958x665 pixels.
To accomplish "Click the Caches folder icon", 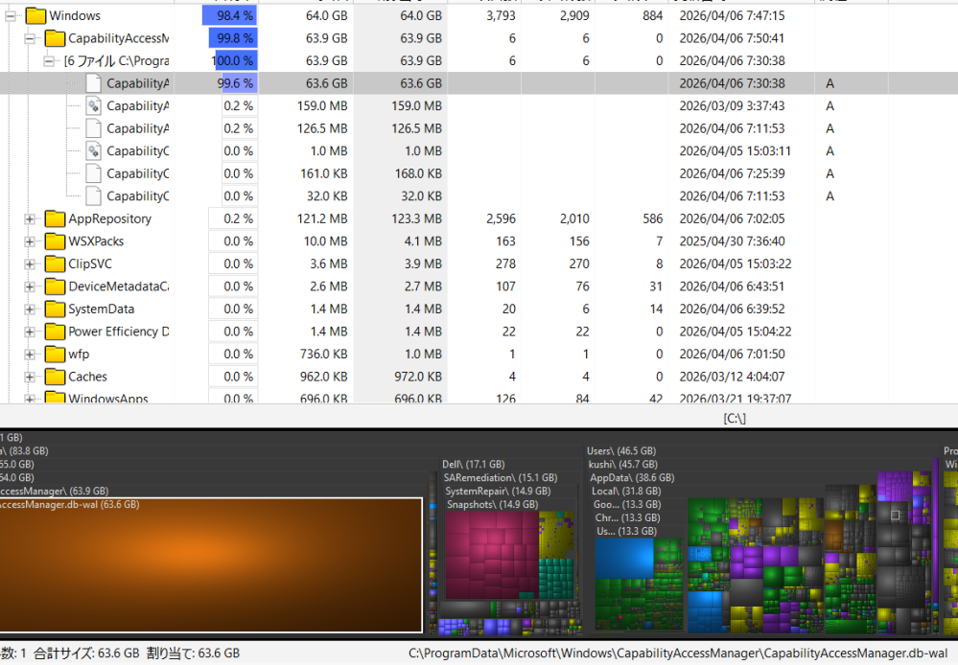I will point(54,376).
